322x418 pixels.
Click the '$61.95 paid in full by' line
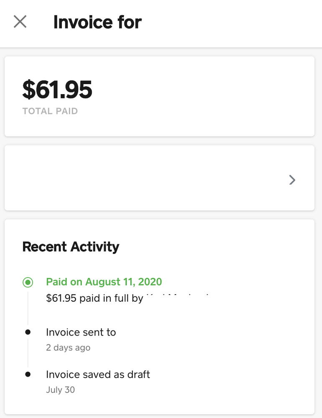tap(94, 298)
